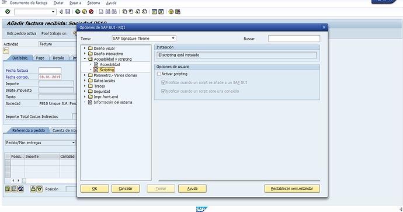Click the yellow Help icon in toolbar
403x212 pixels.
click(x=171, y=12)
